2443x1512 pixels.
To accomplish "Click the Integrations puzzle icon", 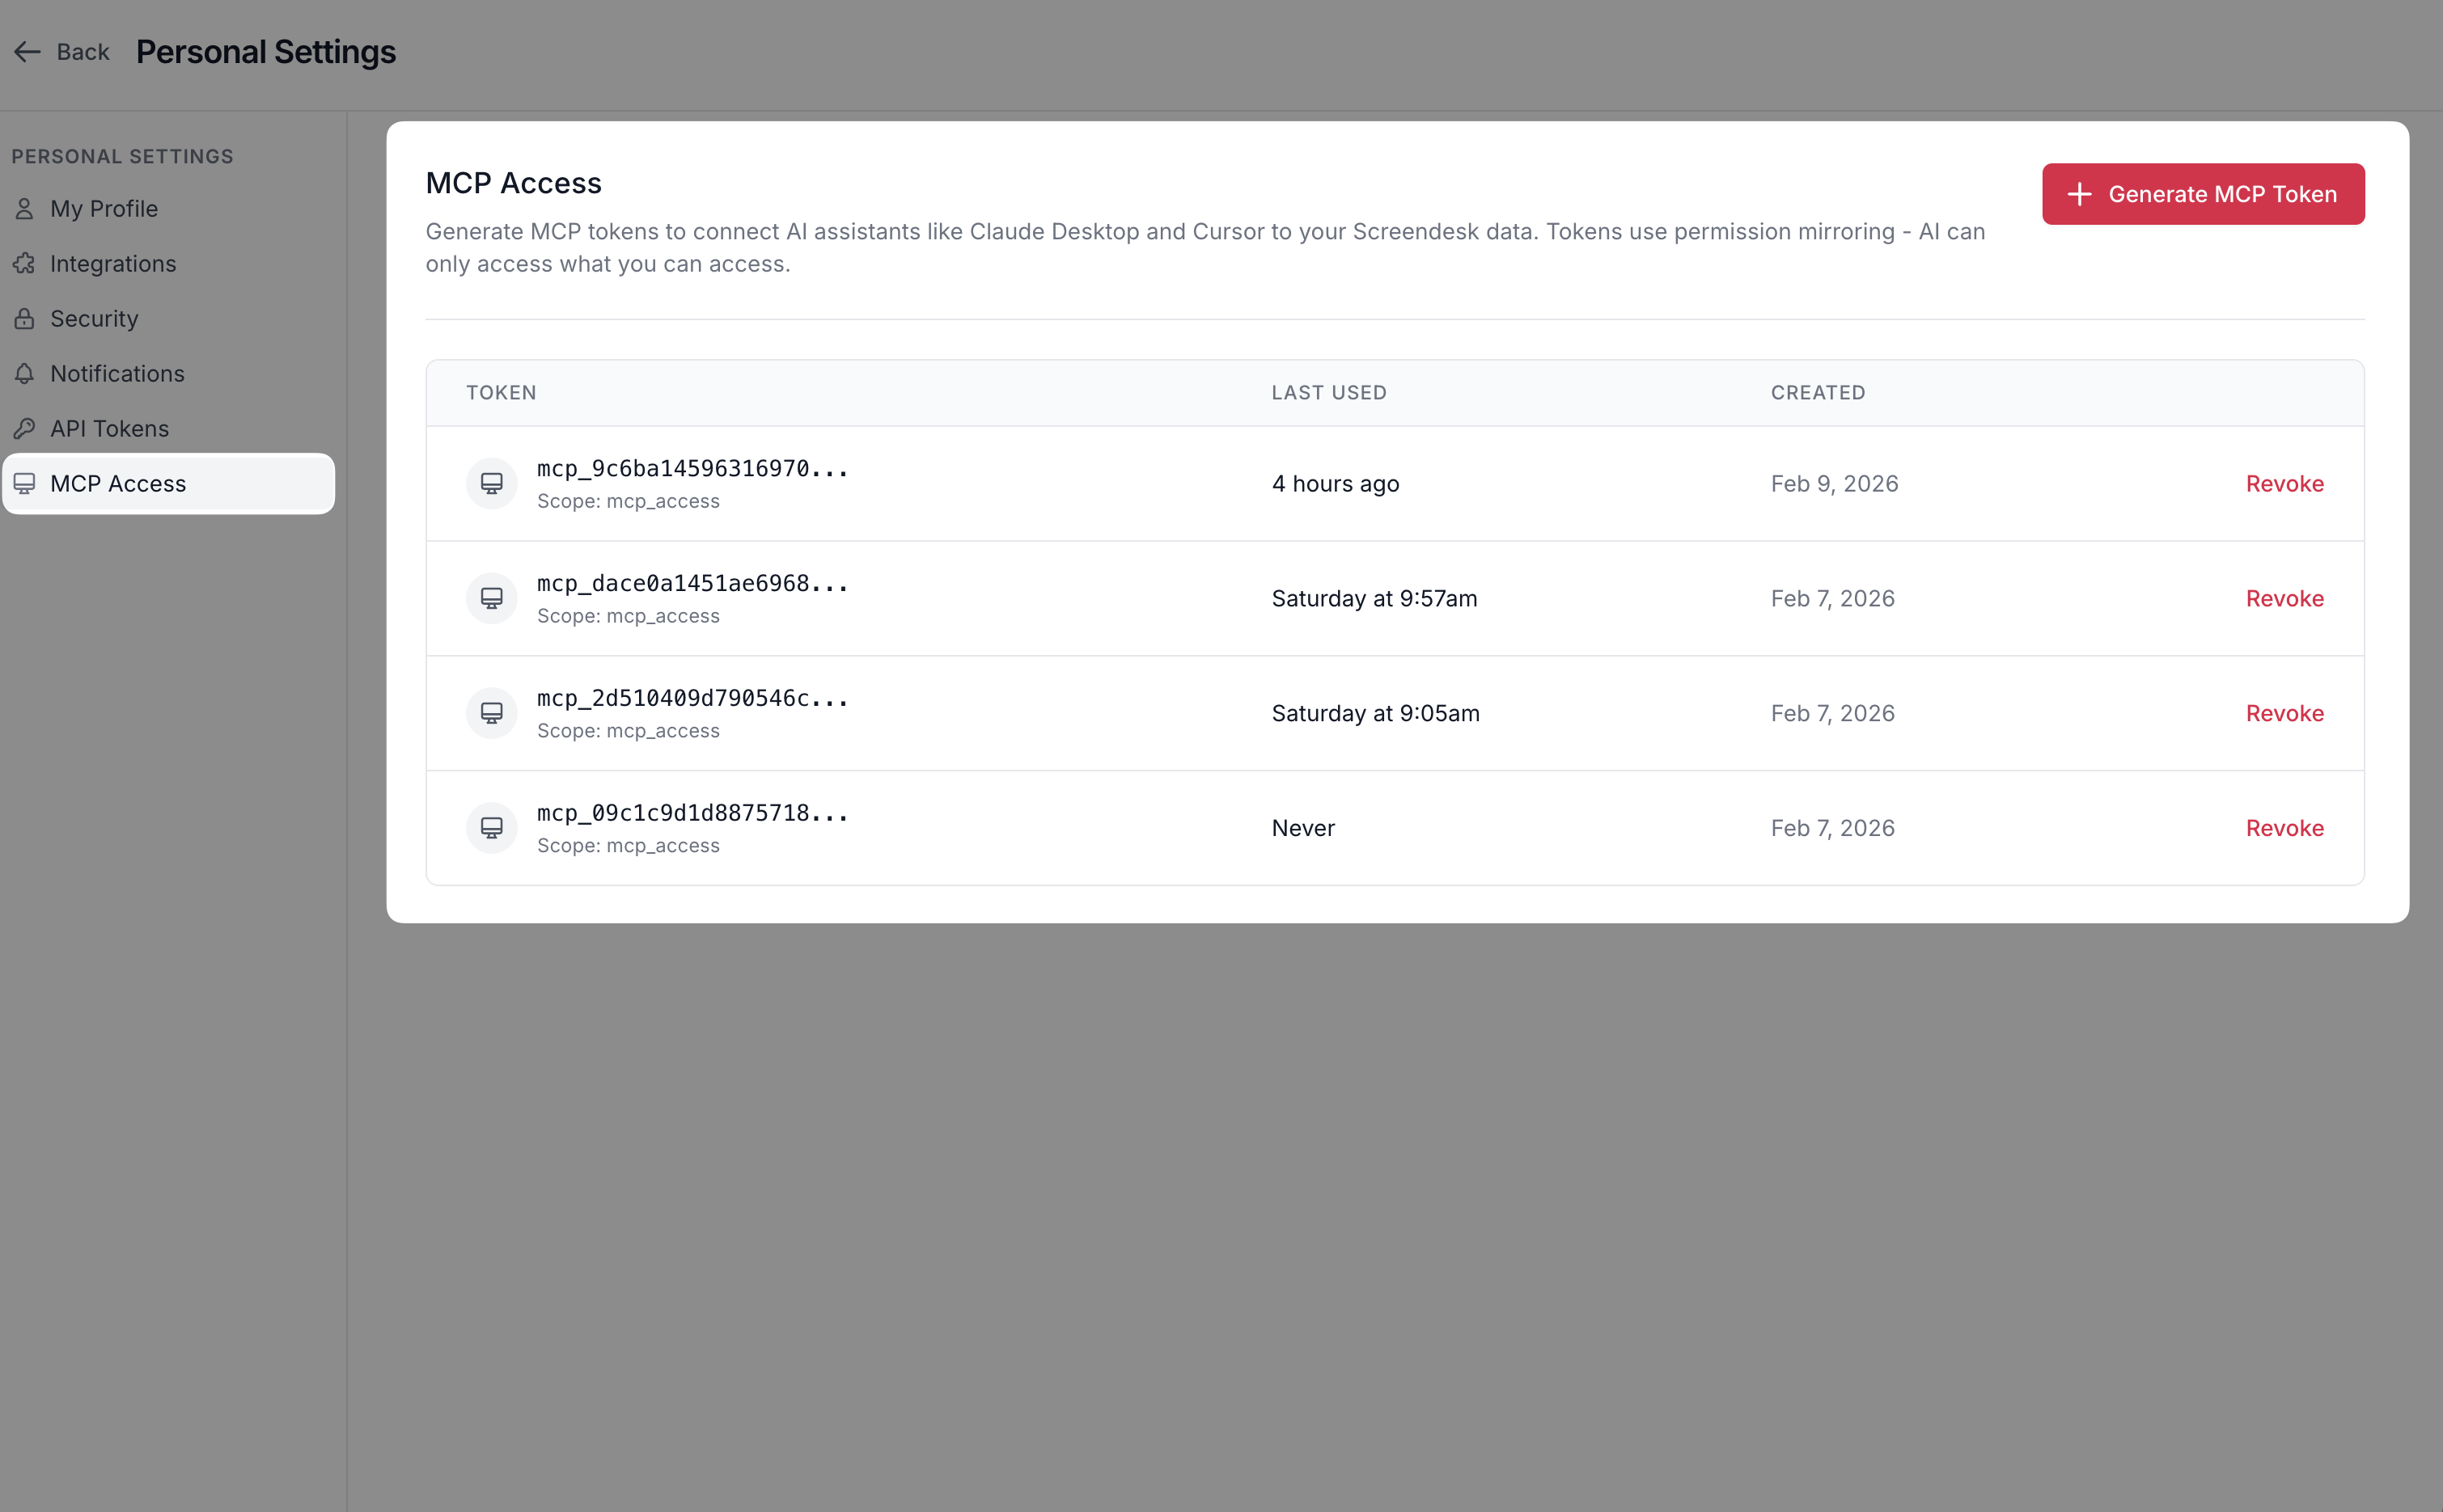I will pyautogui.click(x=25, y=264).
